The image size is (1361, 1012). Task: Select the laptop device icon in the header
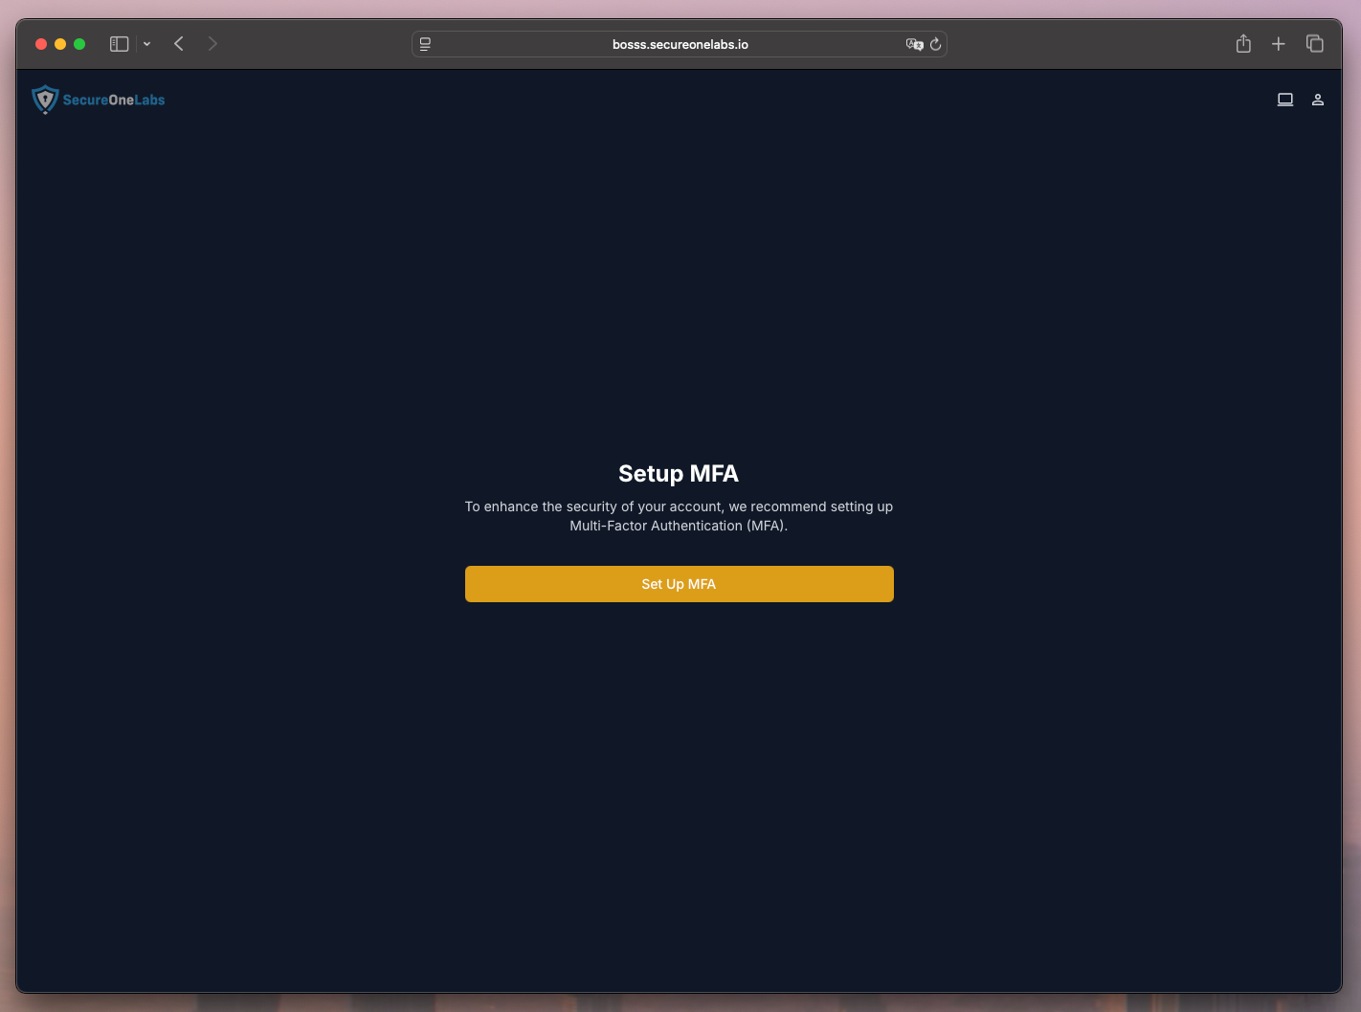tap(1285, 99)
